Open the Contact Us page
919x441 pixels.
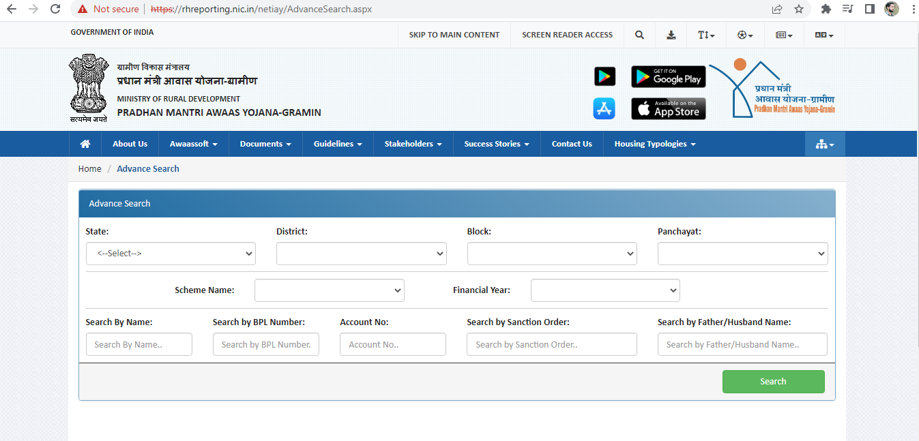point(572,144)
